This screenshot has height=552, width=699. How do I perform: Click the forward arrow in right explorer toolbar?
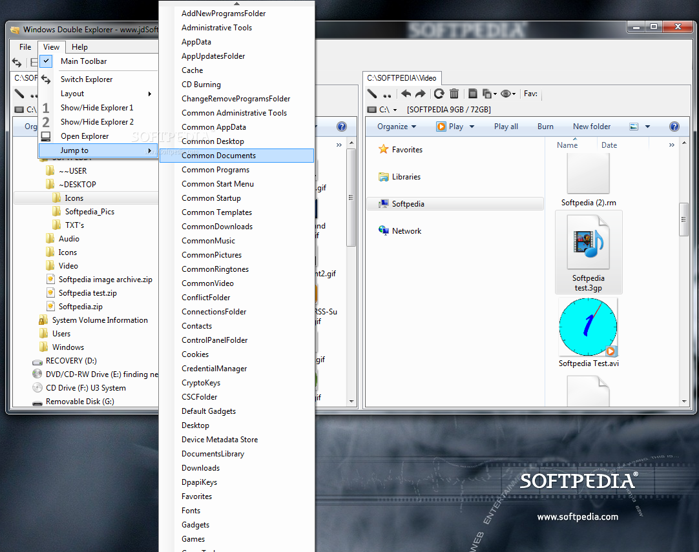[x=421, y=94]
